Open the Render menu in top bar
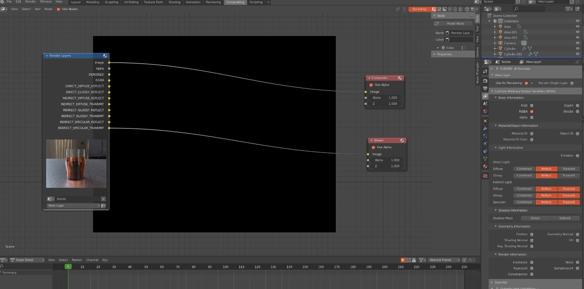Screen dimensions: 584x289 (x=31, y=2)
